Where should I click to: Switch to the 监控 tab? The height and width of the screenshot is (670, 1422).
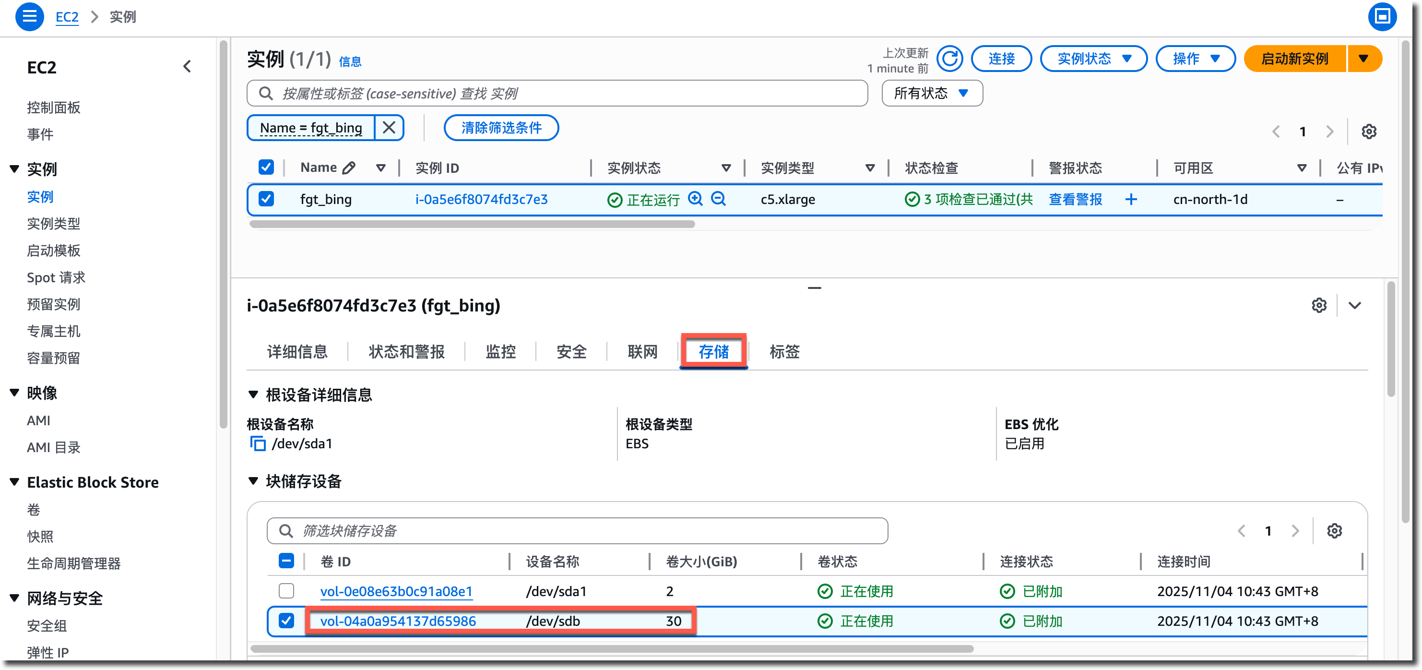(x=500, y=352)
